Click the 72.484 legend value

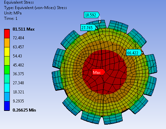point(18,38)
